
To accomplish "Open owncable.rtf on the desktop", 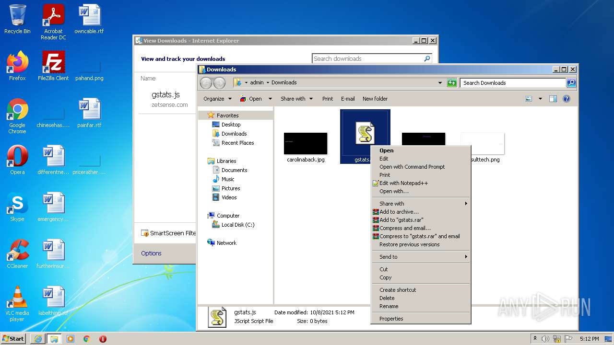I will click(89, 19).
